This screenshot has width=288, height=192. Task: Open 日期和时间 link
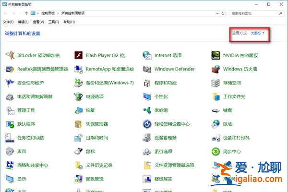coord(97,138)
